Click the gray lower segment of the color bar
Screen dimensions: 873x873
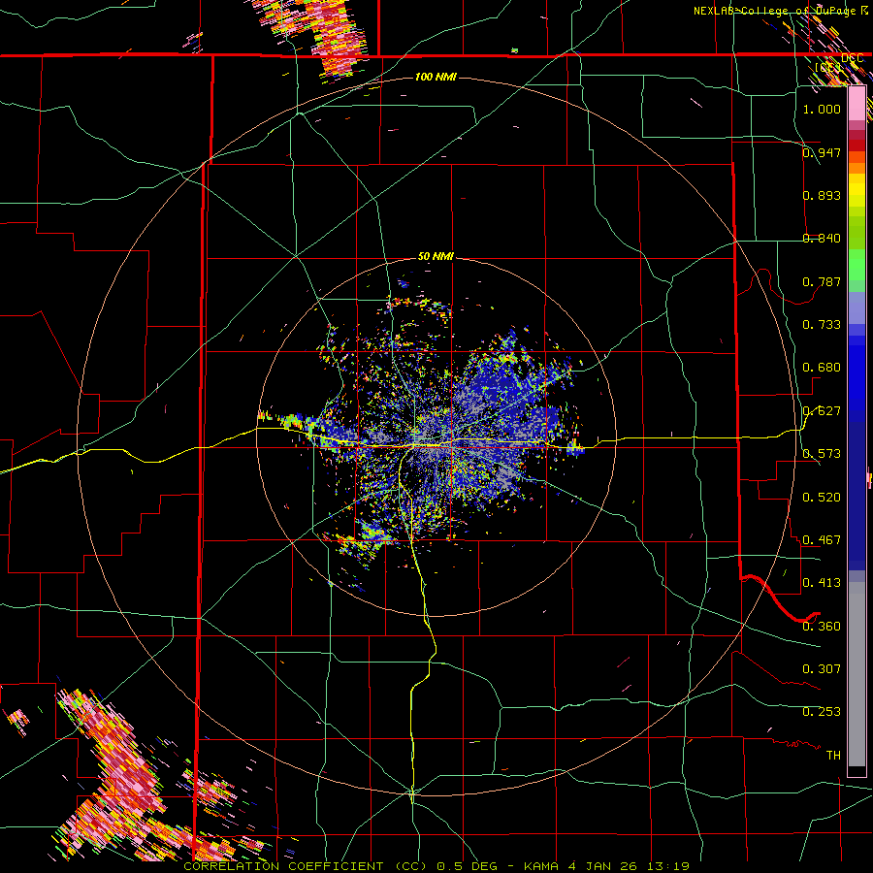857,676
